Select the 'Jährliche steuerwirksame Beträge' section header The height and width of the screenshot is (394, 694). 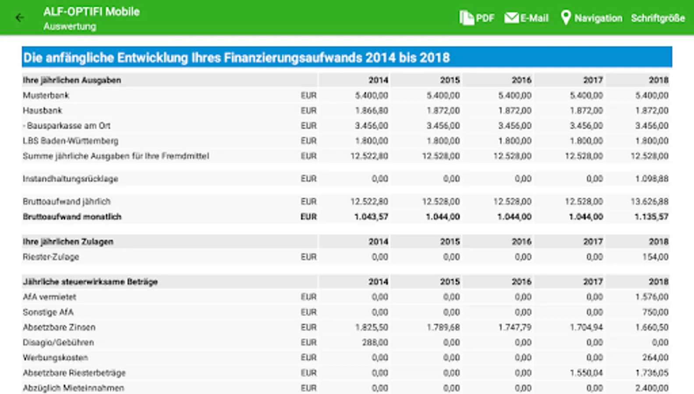pos(90,282)
